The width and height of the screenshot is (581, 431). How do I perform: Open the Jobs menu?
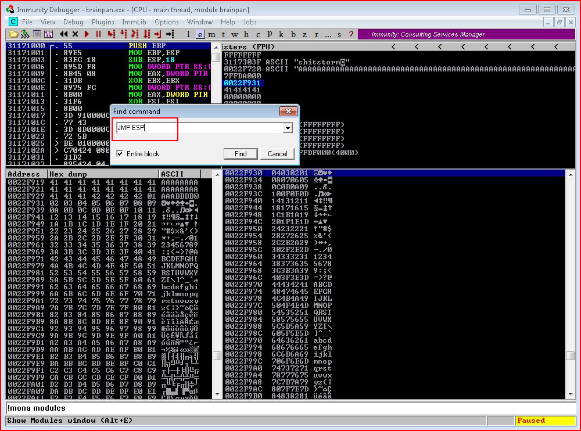pos(250,22)
